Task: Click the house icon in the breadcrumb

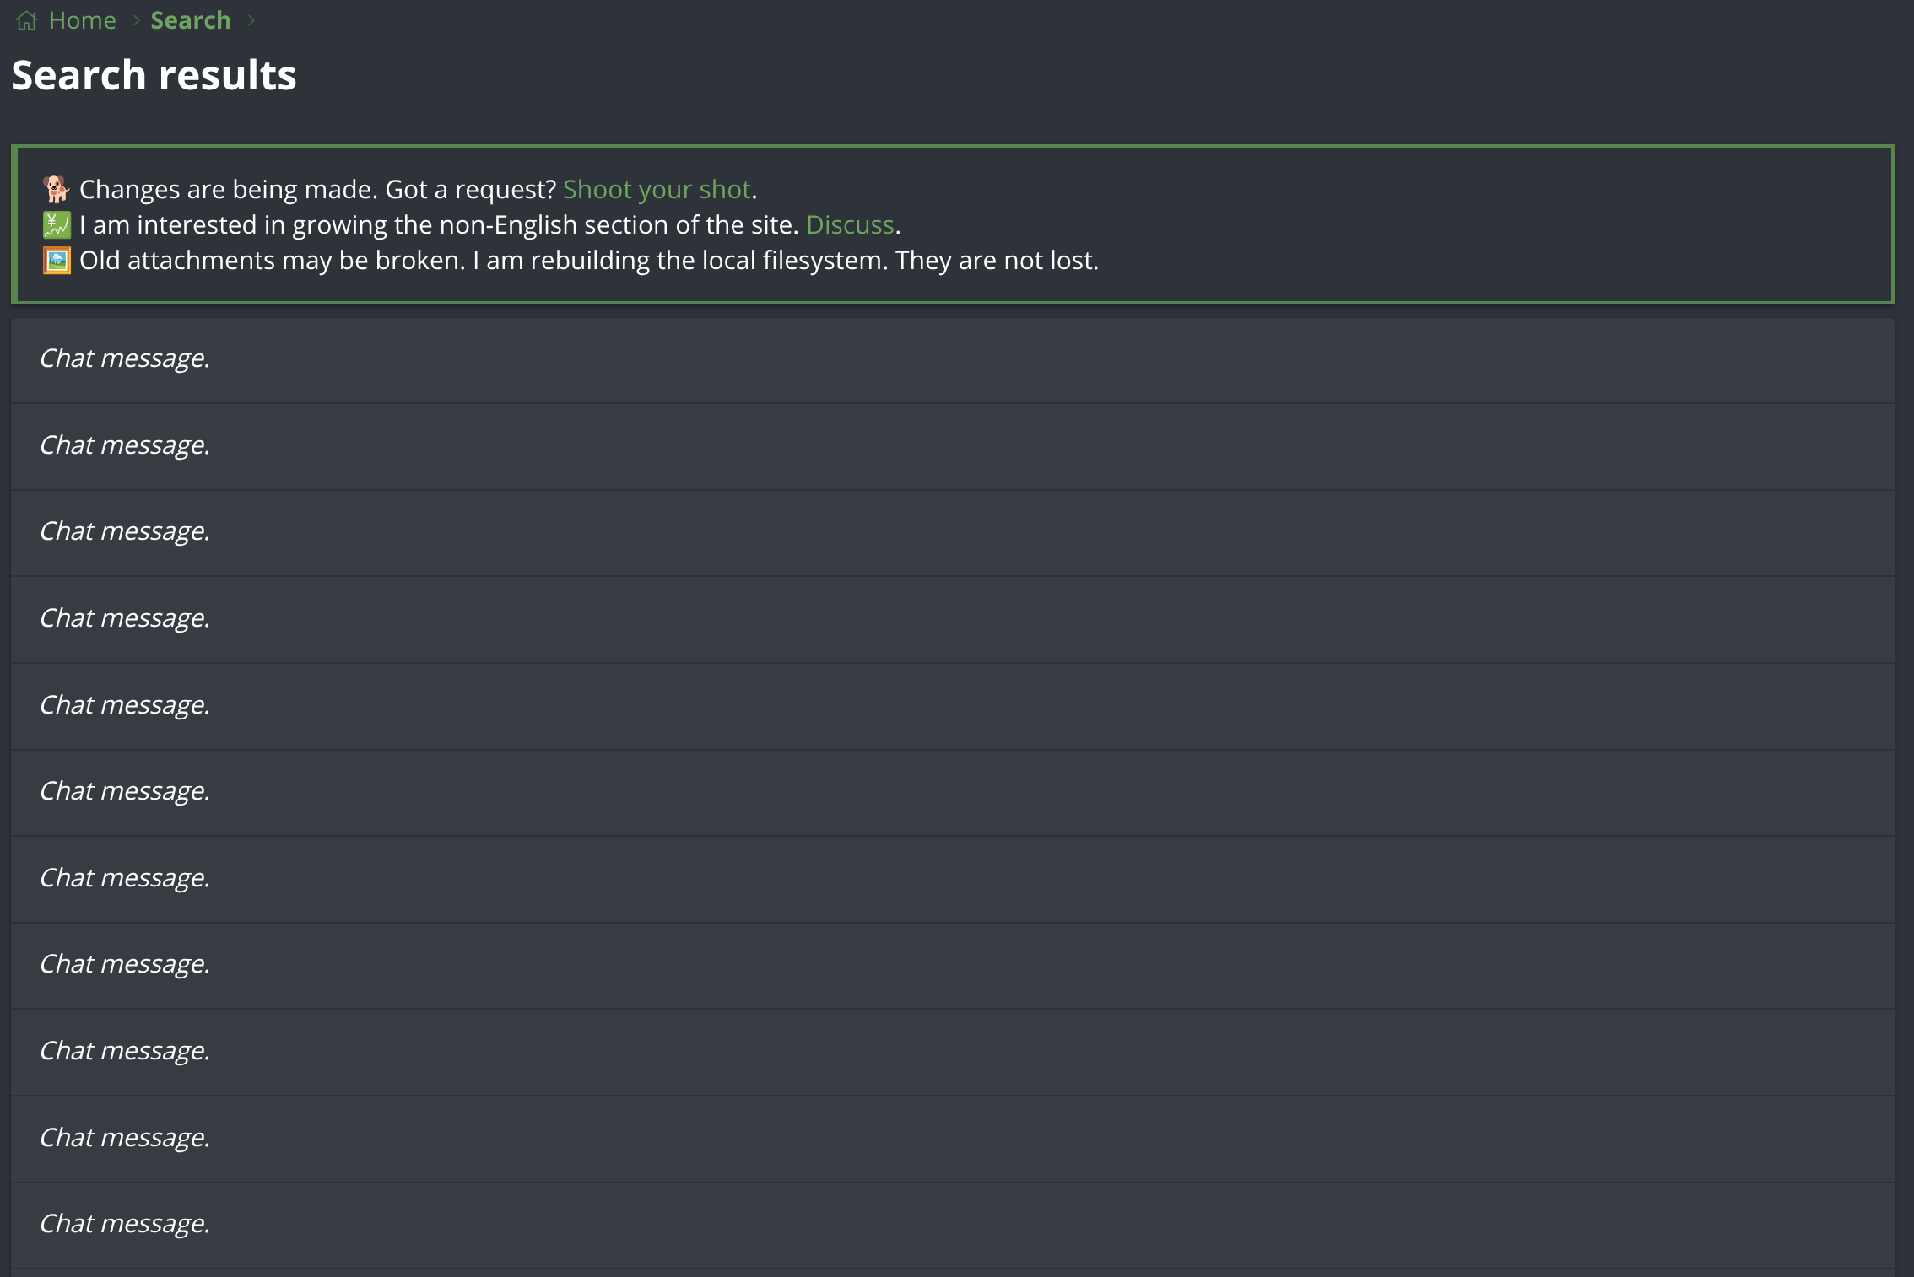Action: point(27,20)
